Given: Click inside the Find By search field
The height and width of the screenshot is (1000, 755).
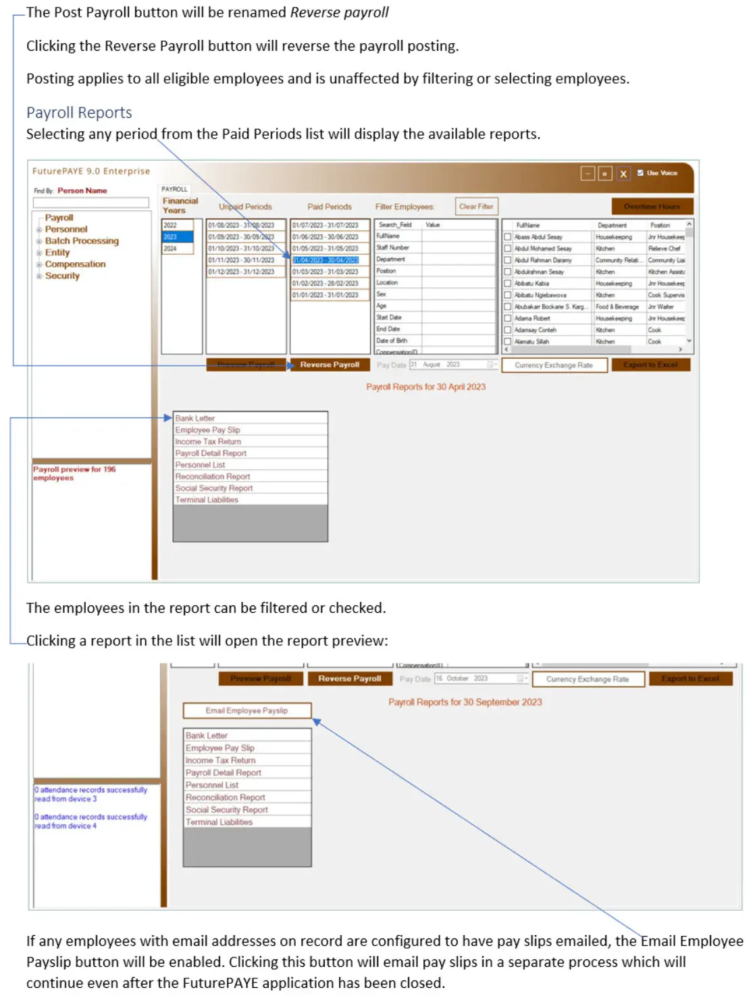Looking at the screenshot, I should click(91, 203).
